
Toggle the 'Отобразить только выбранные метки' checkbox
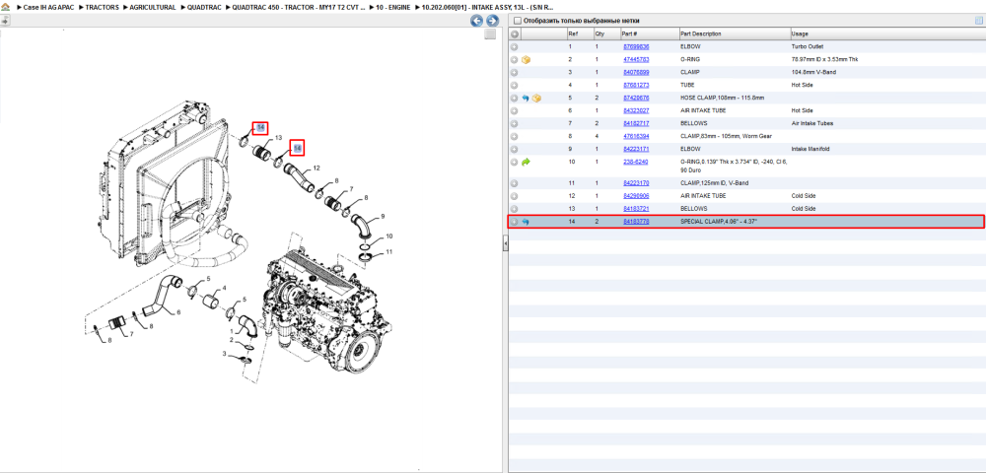[518, 21]
